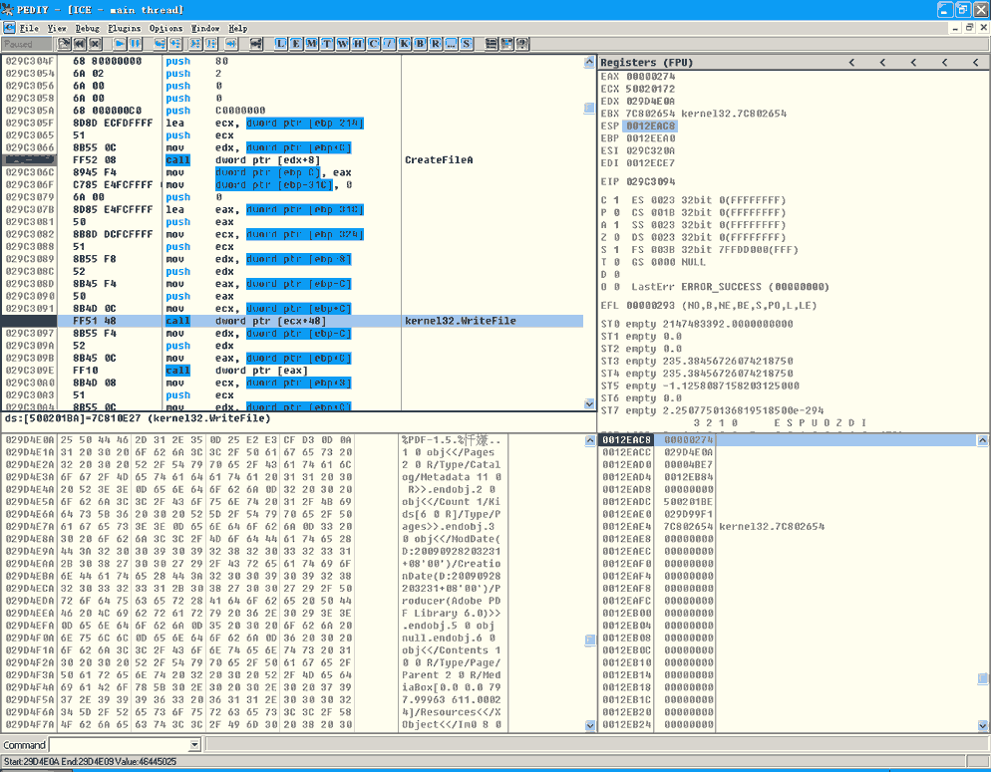Image resolution: width=991 pixels, height=772 pixels.
Task: Click the rightmost chevron in Registers header
Action: coord(975,63)
